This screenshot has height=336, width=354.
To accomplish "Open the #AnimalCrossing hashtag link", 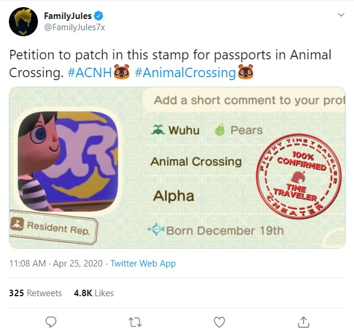I will click(186, 73).
